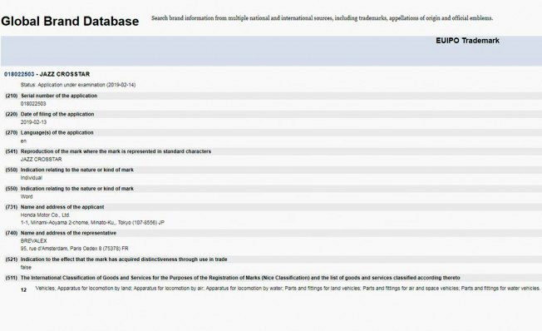Click the JAZZ CROSSTAR mark title
Screen dimensions: 542x331
click(x=65, y=74)
